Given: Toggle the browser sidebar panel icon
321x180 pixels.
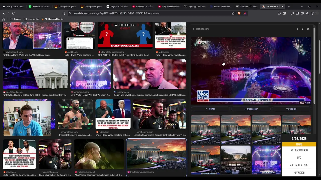Looking at the screenshot, I should pos(297,13).
